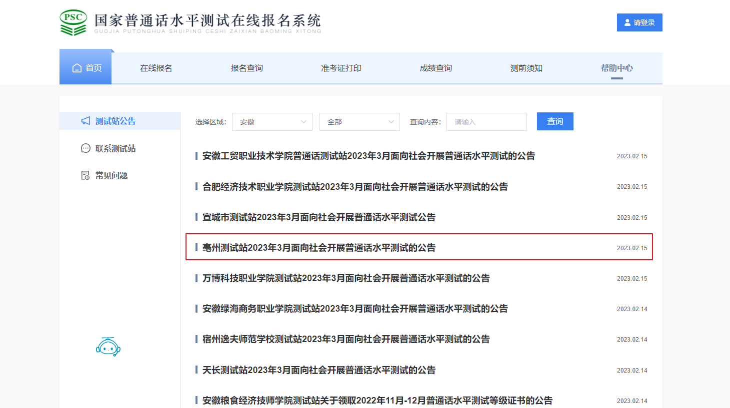Click the document icon beside 常见问题
This screenshot has width=730, height=408.
(x=85, y=175)
